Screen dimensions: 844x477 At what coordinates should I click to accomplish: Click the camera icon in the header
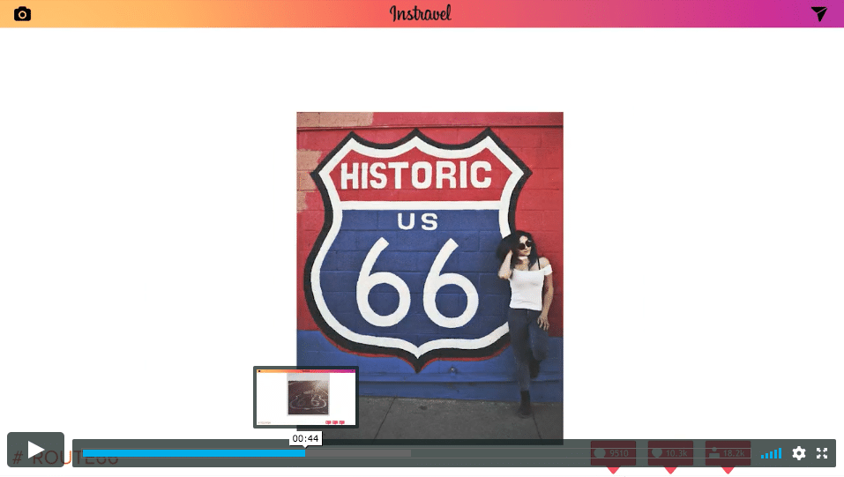coord(22,14)
